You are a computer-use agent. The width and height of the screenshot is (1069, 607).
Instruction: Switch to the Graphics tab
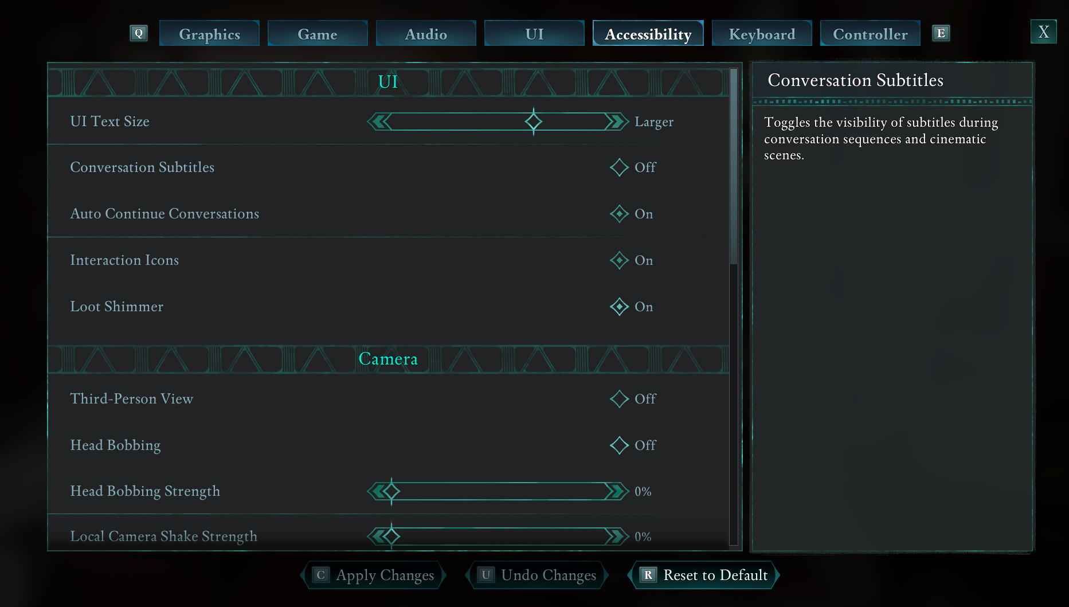[x=209, y=34]
